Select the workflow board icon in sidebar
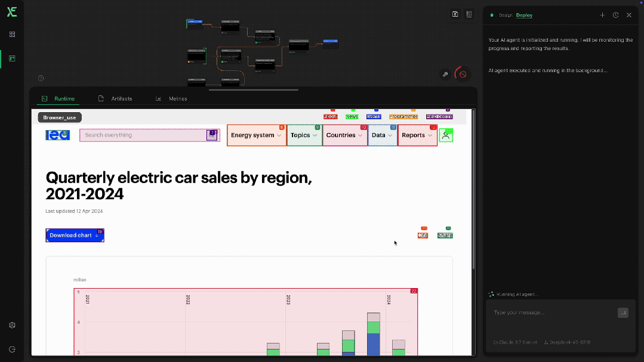The height and width of the screenshot is (362, 644). tap(12, 58)
